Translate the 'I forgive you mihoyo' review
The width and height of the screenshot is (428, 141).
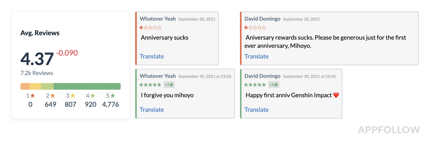click(152, 110)
